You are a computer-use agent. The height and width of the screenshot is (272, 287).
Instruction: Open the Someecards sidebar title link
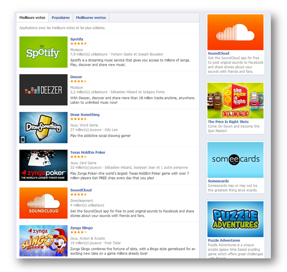[x=218, y=181]
